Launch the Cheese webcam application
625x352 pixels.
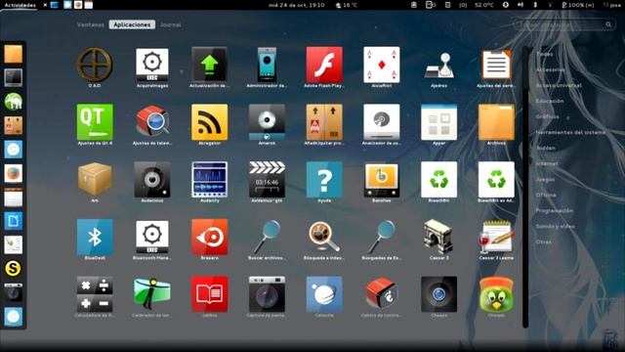[438, 294]
